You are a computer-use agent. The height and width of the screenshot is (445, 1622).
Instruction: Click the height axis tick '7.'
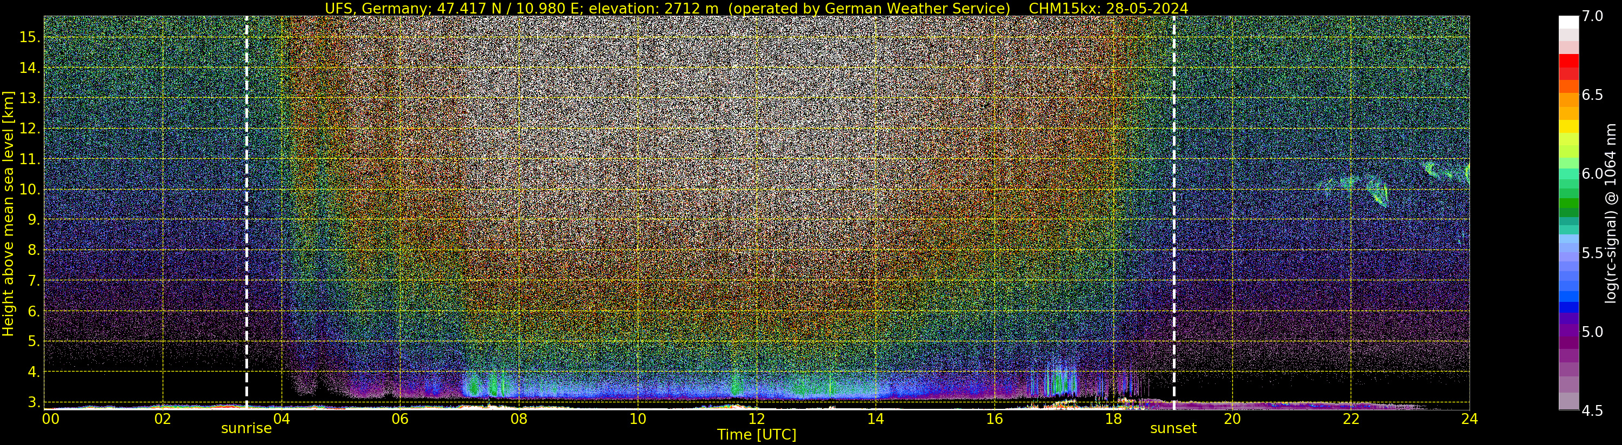pos(34,281)
